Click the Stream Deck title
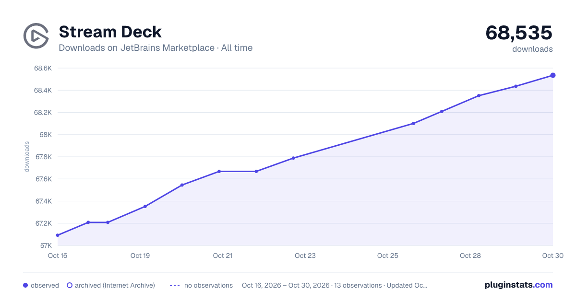 (x=110, y=32)
